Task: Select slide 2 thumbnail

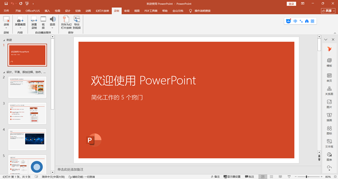Action: [27, 87]
